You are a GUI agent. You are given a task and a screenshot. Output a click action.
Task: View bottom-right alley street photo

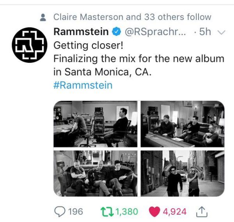click(x=183, y=173)
